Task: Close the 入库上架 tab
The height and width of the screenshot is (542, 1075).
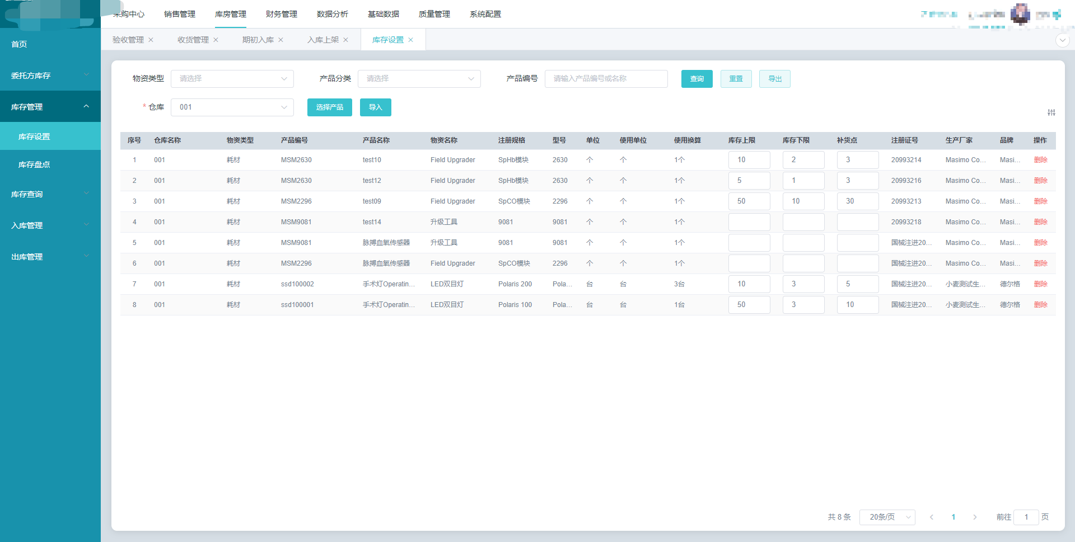Action: (x=345, y=40)
